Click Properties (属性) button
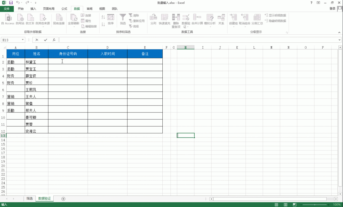 (86, 21)
